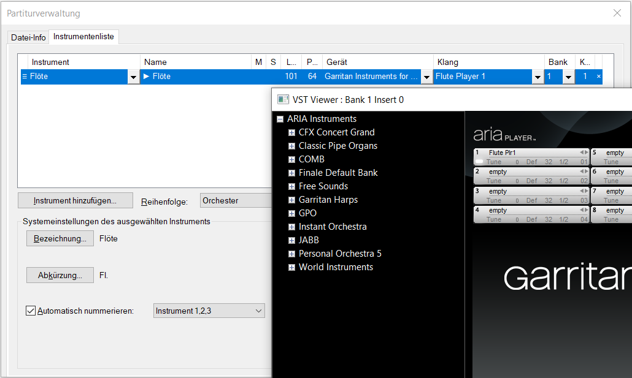
Task: Click the small x icon in the Flöte row
Action: tap(598, 76)
